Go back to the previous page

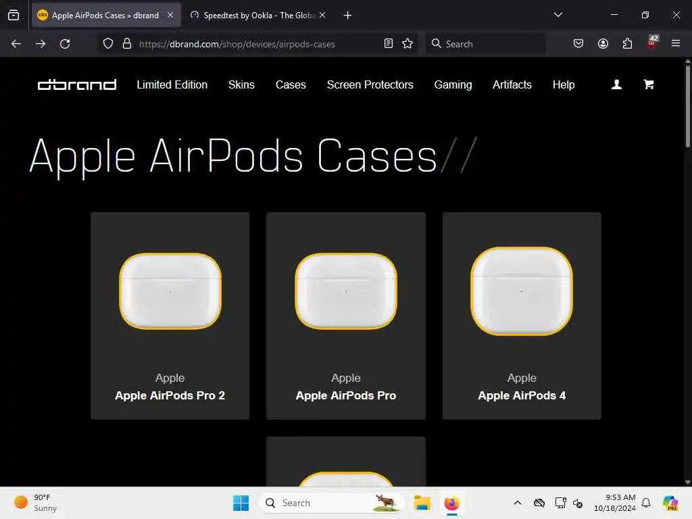[x=16, y=44]
